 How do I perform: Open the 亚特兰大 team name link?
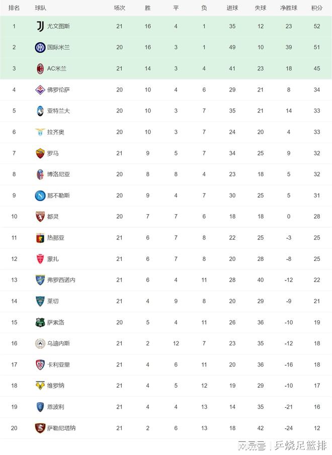[58, 111]
